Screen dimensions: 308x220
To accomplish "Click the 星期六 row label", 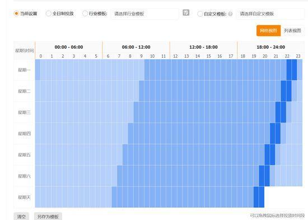I will point(24,176).
